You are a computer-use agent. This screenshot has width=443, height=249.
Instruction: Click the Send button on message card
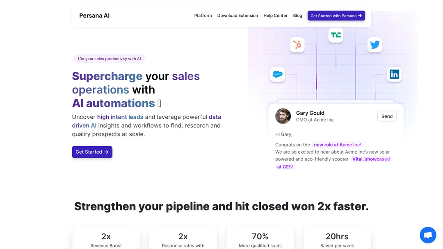pyautogui.click(x=387, y=116)
